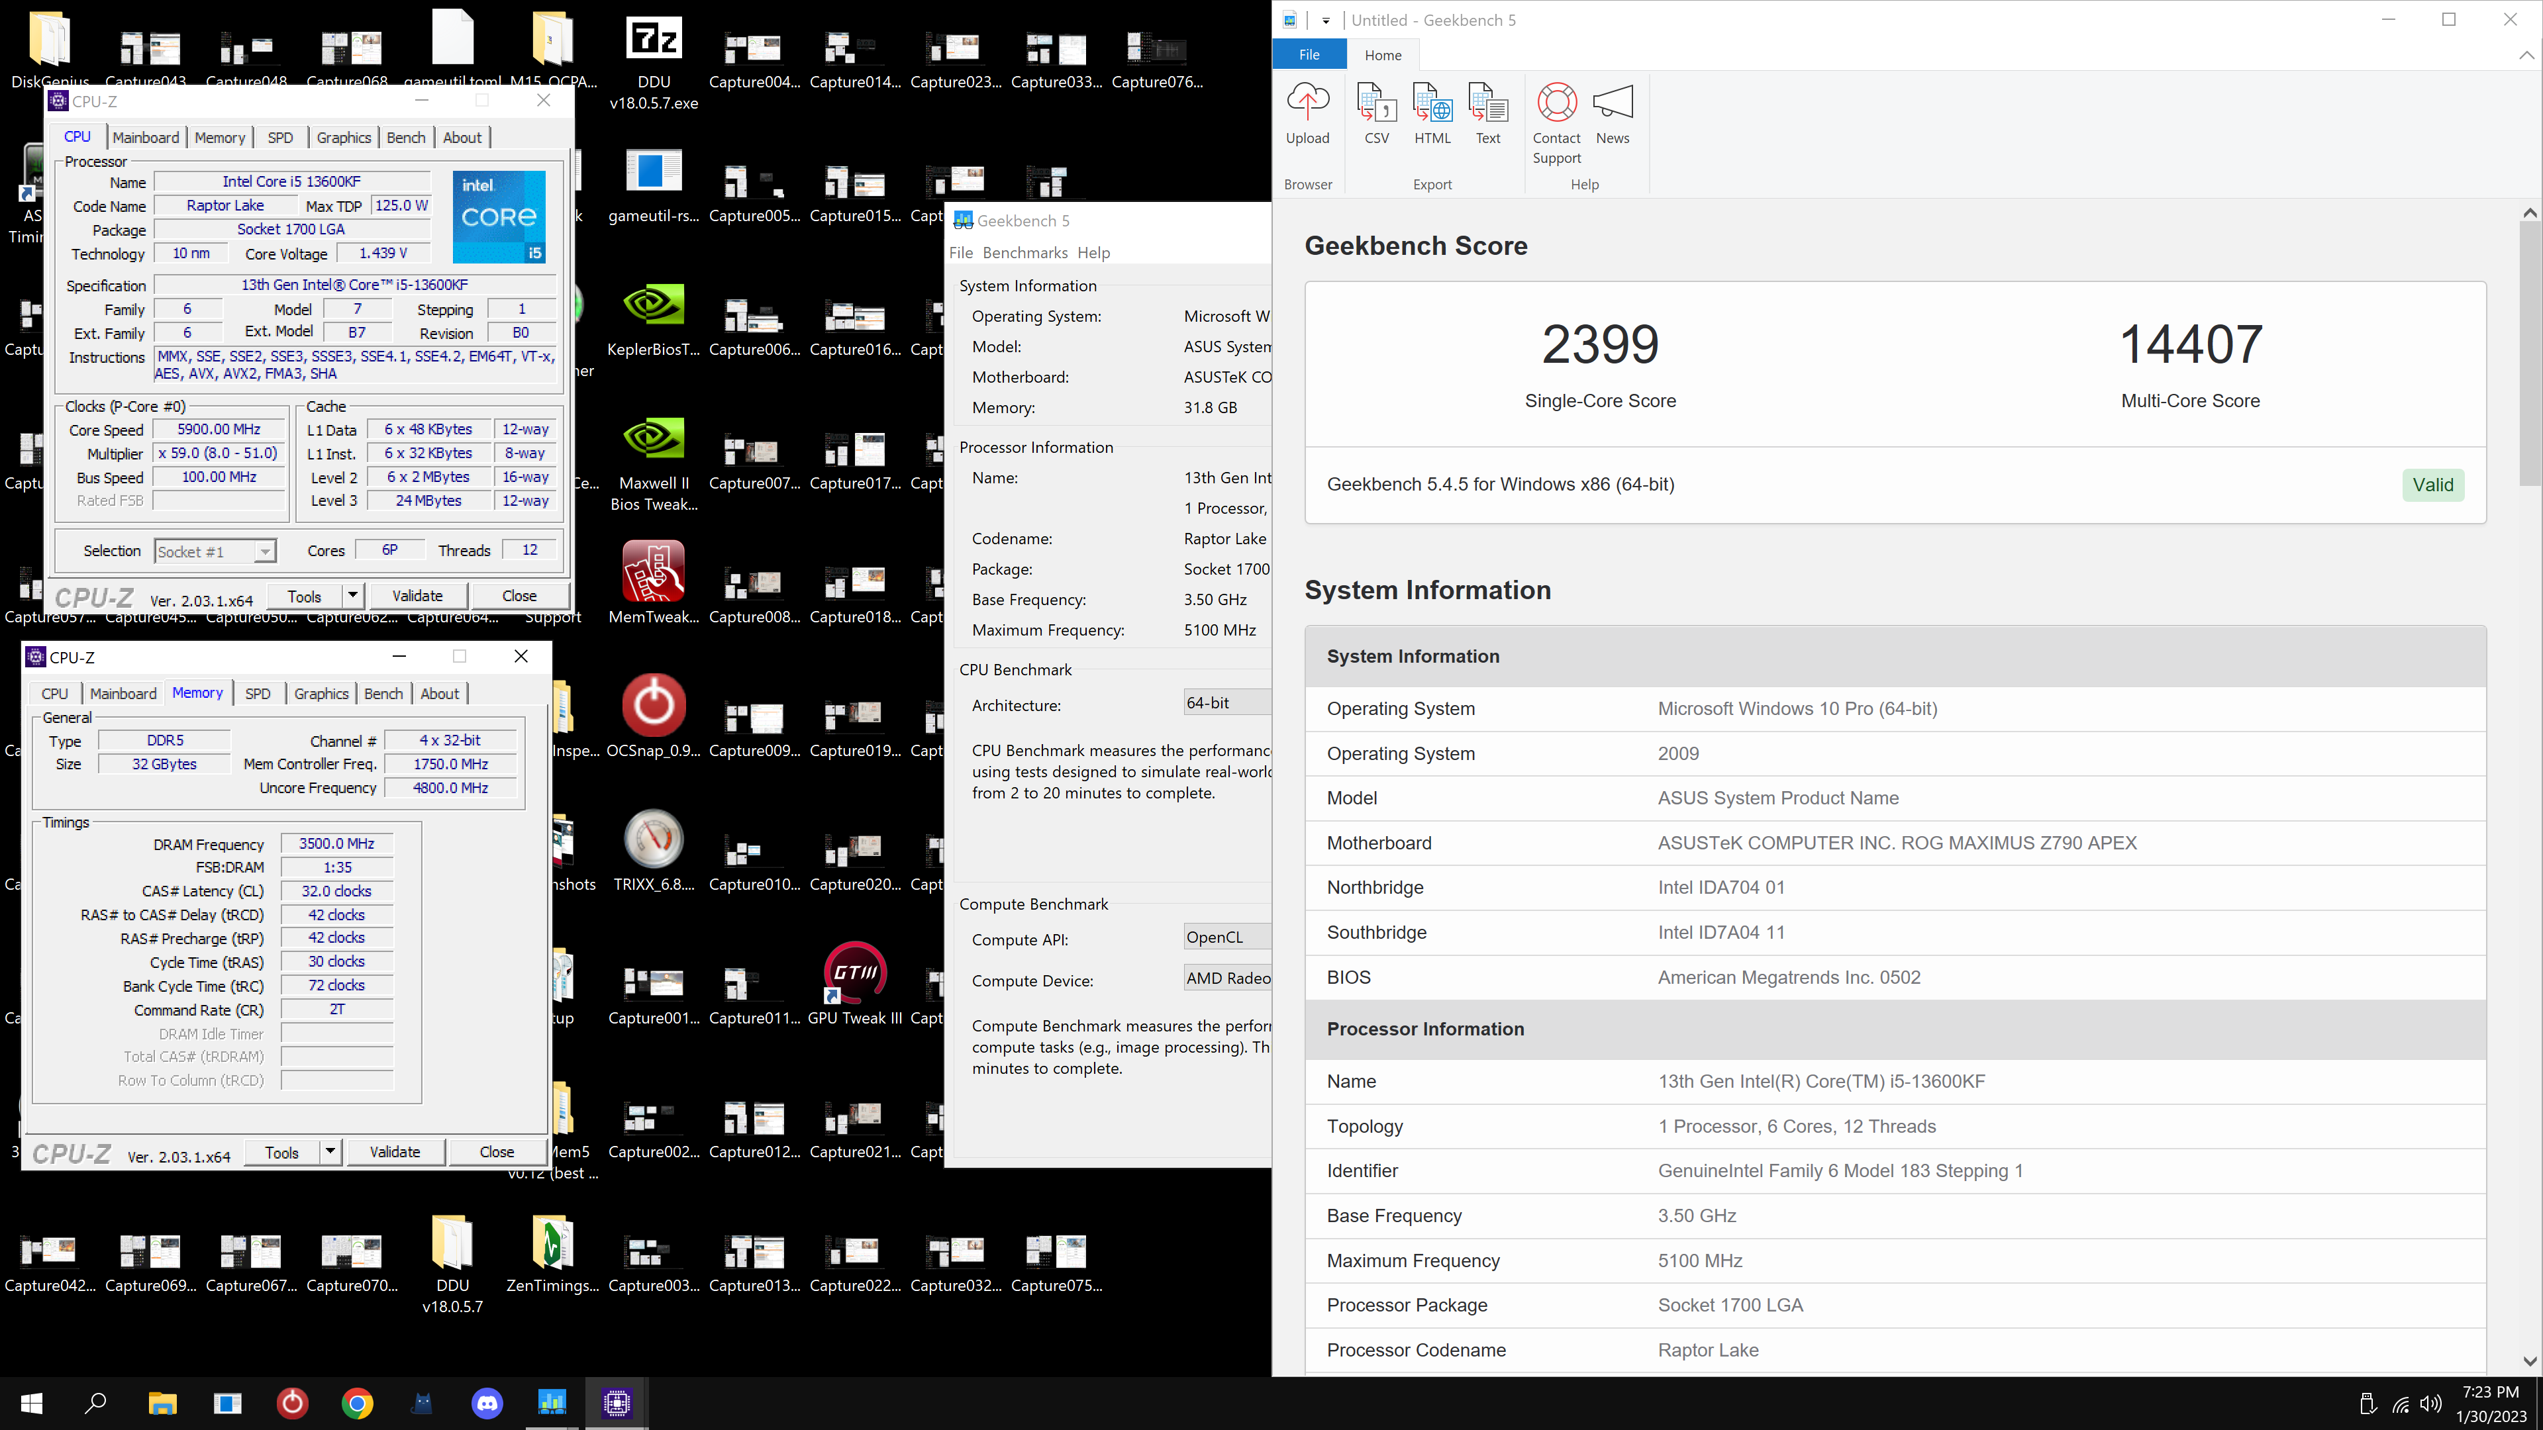2543x1430 pixels.
Task: Open Socket #1 selection dropdown in CPU-Z
Action: tap(215, 551)
